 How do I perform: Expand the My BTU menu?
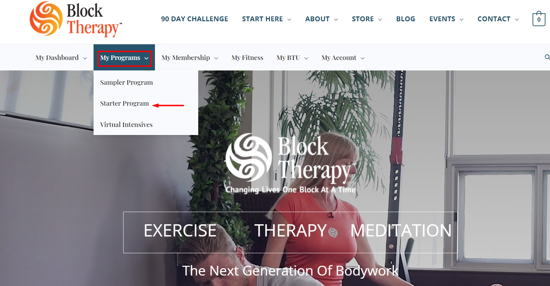292,58
